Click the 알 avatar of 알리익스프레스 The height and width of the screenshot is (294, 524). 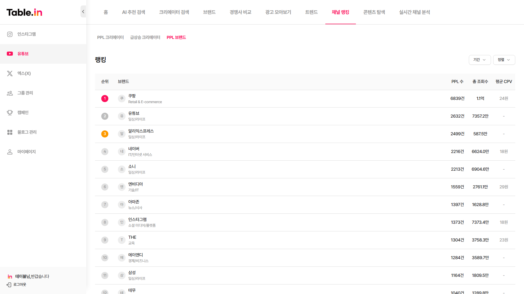click(x=122, y=134)
